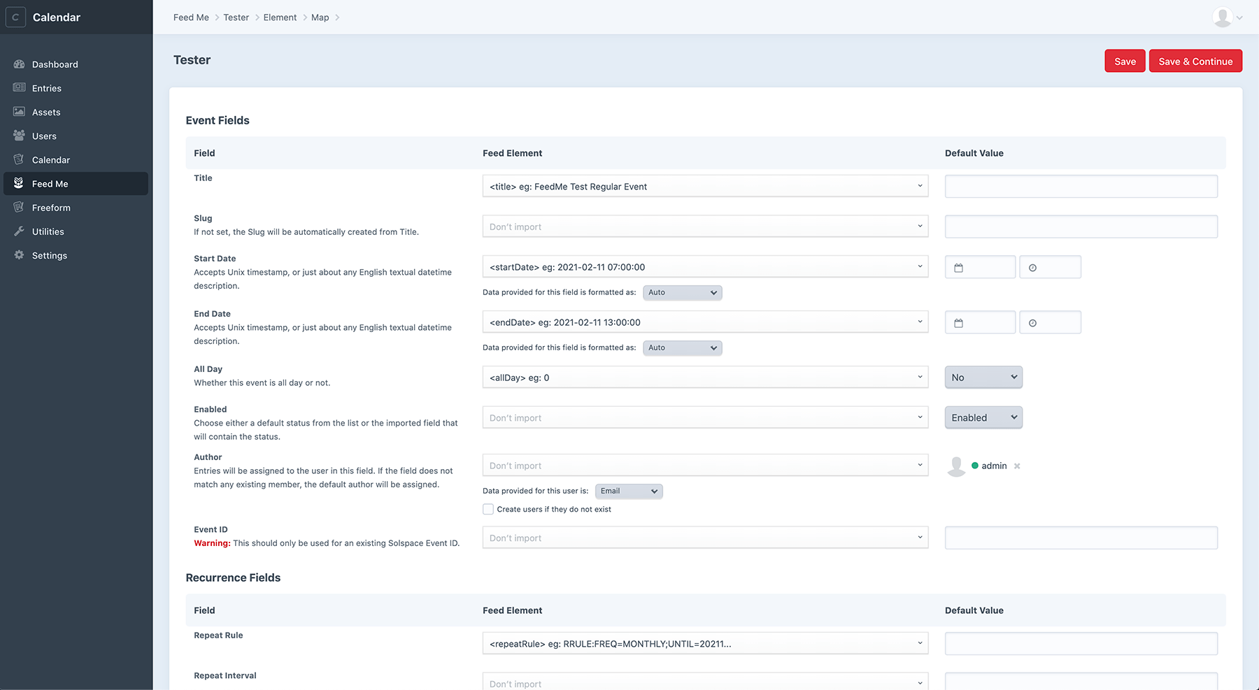Open the Event ID feed element dropdown
This screenshot has height=690, width=1259.
coord(705,538)
